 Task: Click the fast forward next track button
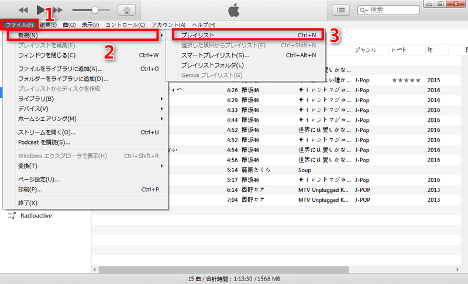coord(58,10)
